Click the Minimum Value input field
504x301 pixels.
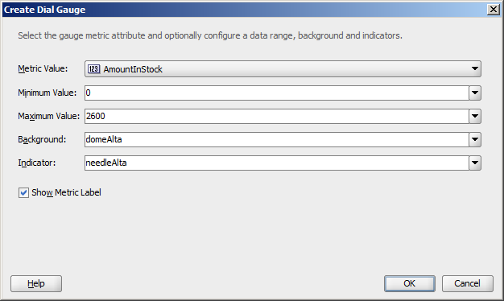(x=277, y=93)
